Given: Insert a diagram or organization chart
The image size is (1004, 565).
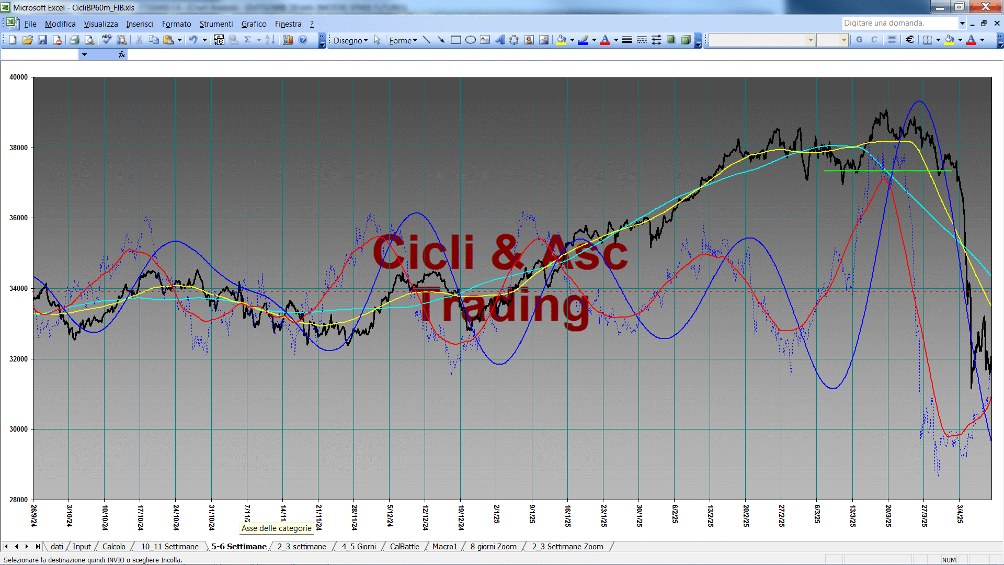Looking at the screenshot, I should (x=515, y=40).
